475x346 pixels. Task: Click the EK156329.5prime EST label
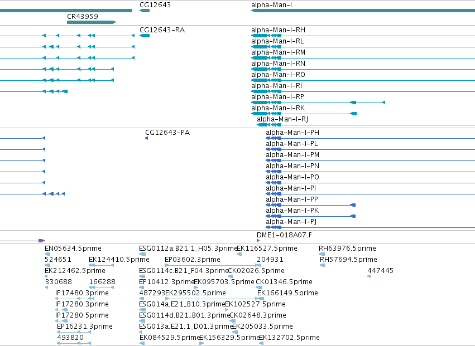click(x=229, y=338)
